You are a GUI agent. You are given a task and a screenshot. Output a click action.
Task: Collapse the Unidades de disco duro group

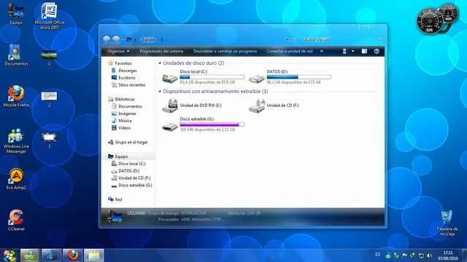(x=160, y=63)
